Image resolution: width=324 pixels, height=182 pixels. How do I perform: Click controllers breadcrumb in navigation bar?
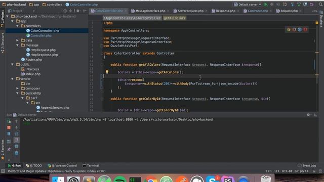click(x=52, y=5)
